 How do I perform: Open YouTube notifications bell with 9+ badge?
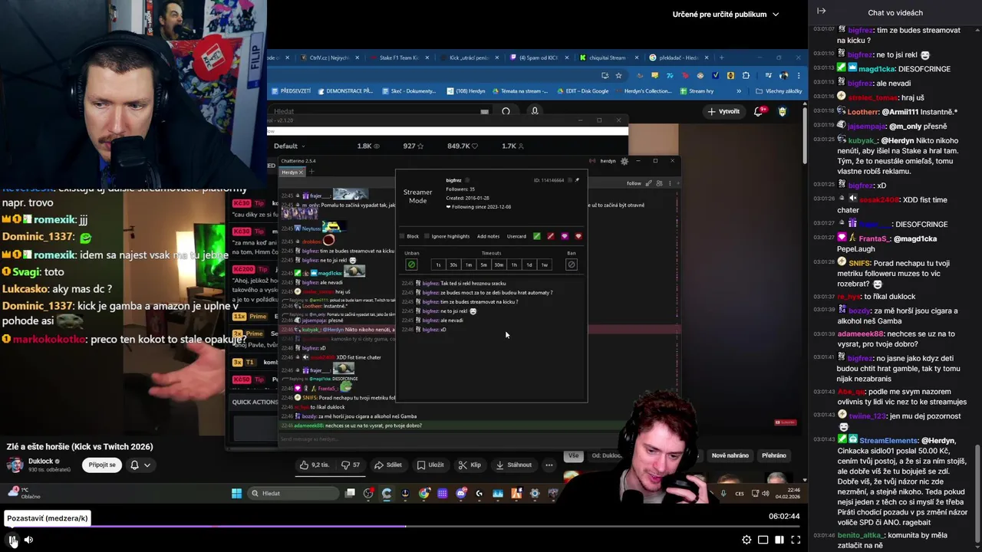(x=759, y=111)
